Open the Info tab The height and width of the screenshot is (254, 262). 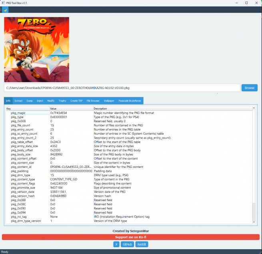tap(8, 101)
